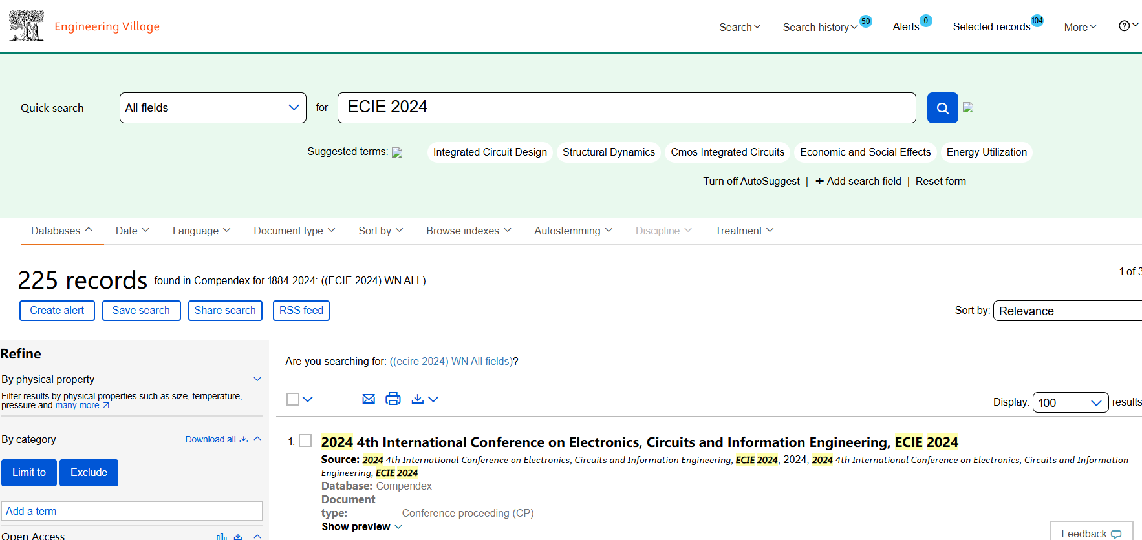The width and height of the screenshot is (1142, 540).
Task: Open the Browse indexes tab
Action: pyautogui.click(x=469, y=231)
